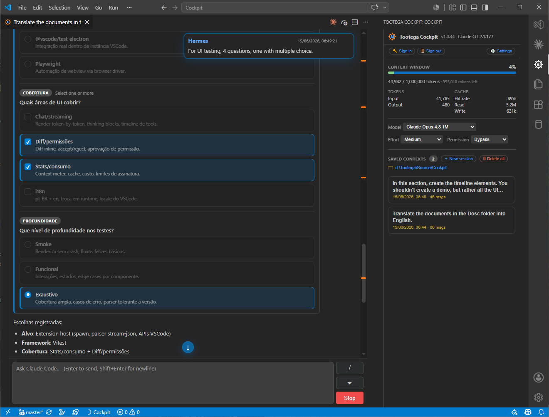The image size is (549, 417).
Task: Open the editor More Actions ellipsis menu
Action: click(x=366, y=22)
